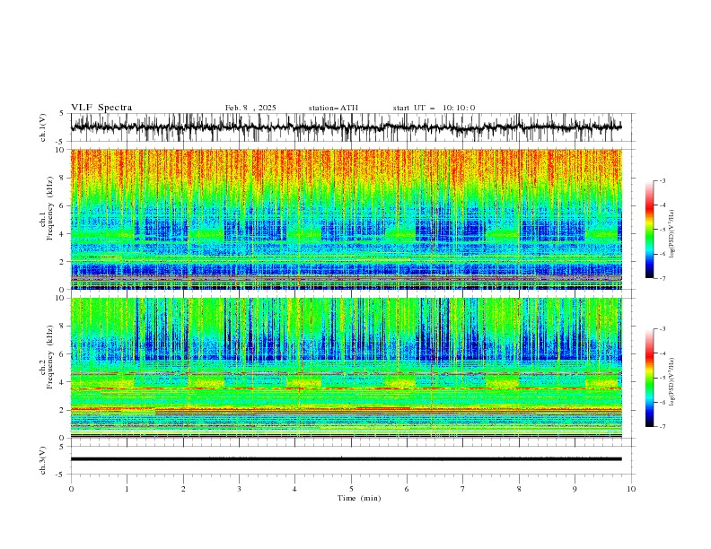Click the time axis tick label '5'
Image resolution: width=711 pixels, height=549 pixels.
[351, 489]
